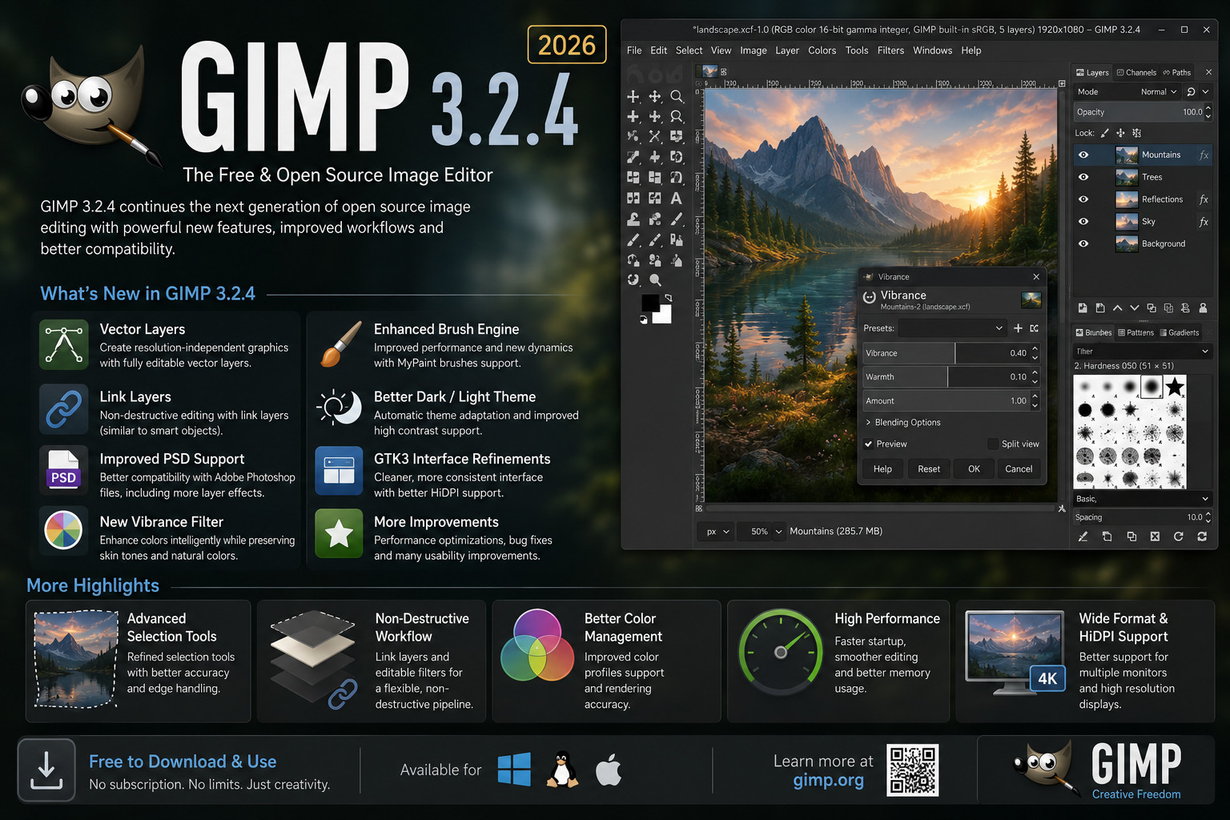Viewport: 1230px width, 820px height.
Task: Open the chevron dropdown beside mode reset
Action: [1205, 92]
